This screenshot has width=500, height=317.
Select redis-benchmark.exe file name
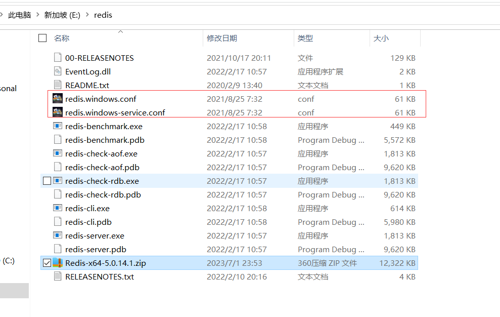coord(104,126)
